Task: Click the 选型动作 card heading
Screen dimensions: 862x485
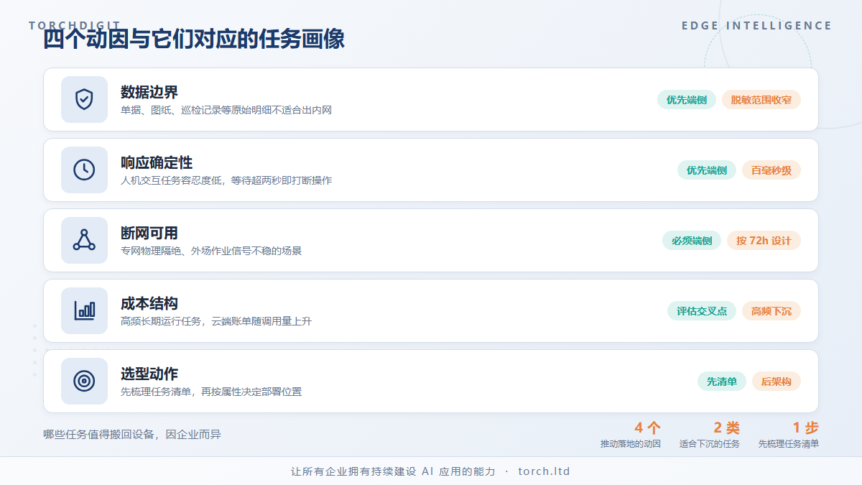Action: 149,374
